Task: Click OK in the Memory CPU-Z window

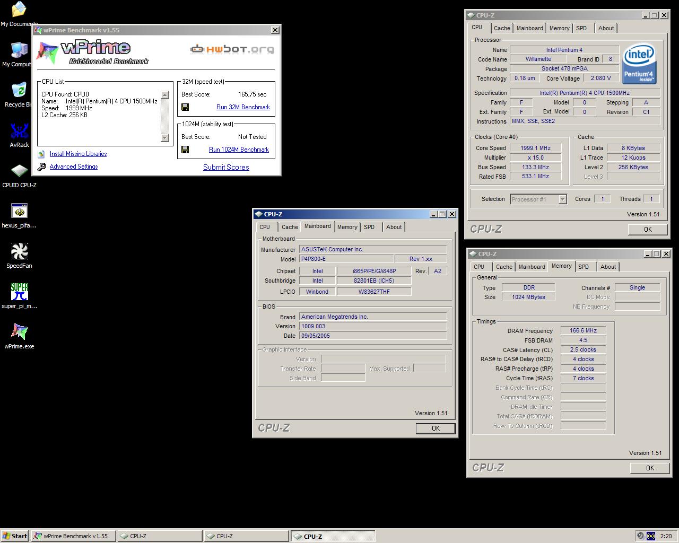Action: tap(650, 468)
